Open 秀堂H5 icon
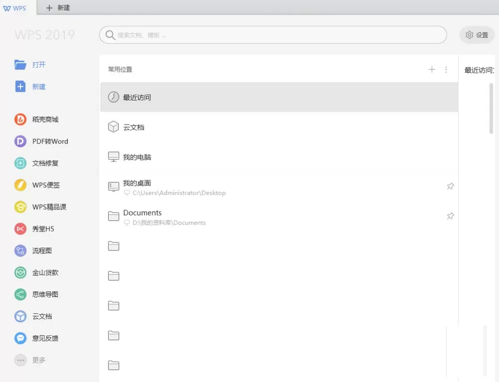499x382 pixels. (x=20, y=229)
